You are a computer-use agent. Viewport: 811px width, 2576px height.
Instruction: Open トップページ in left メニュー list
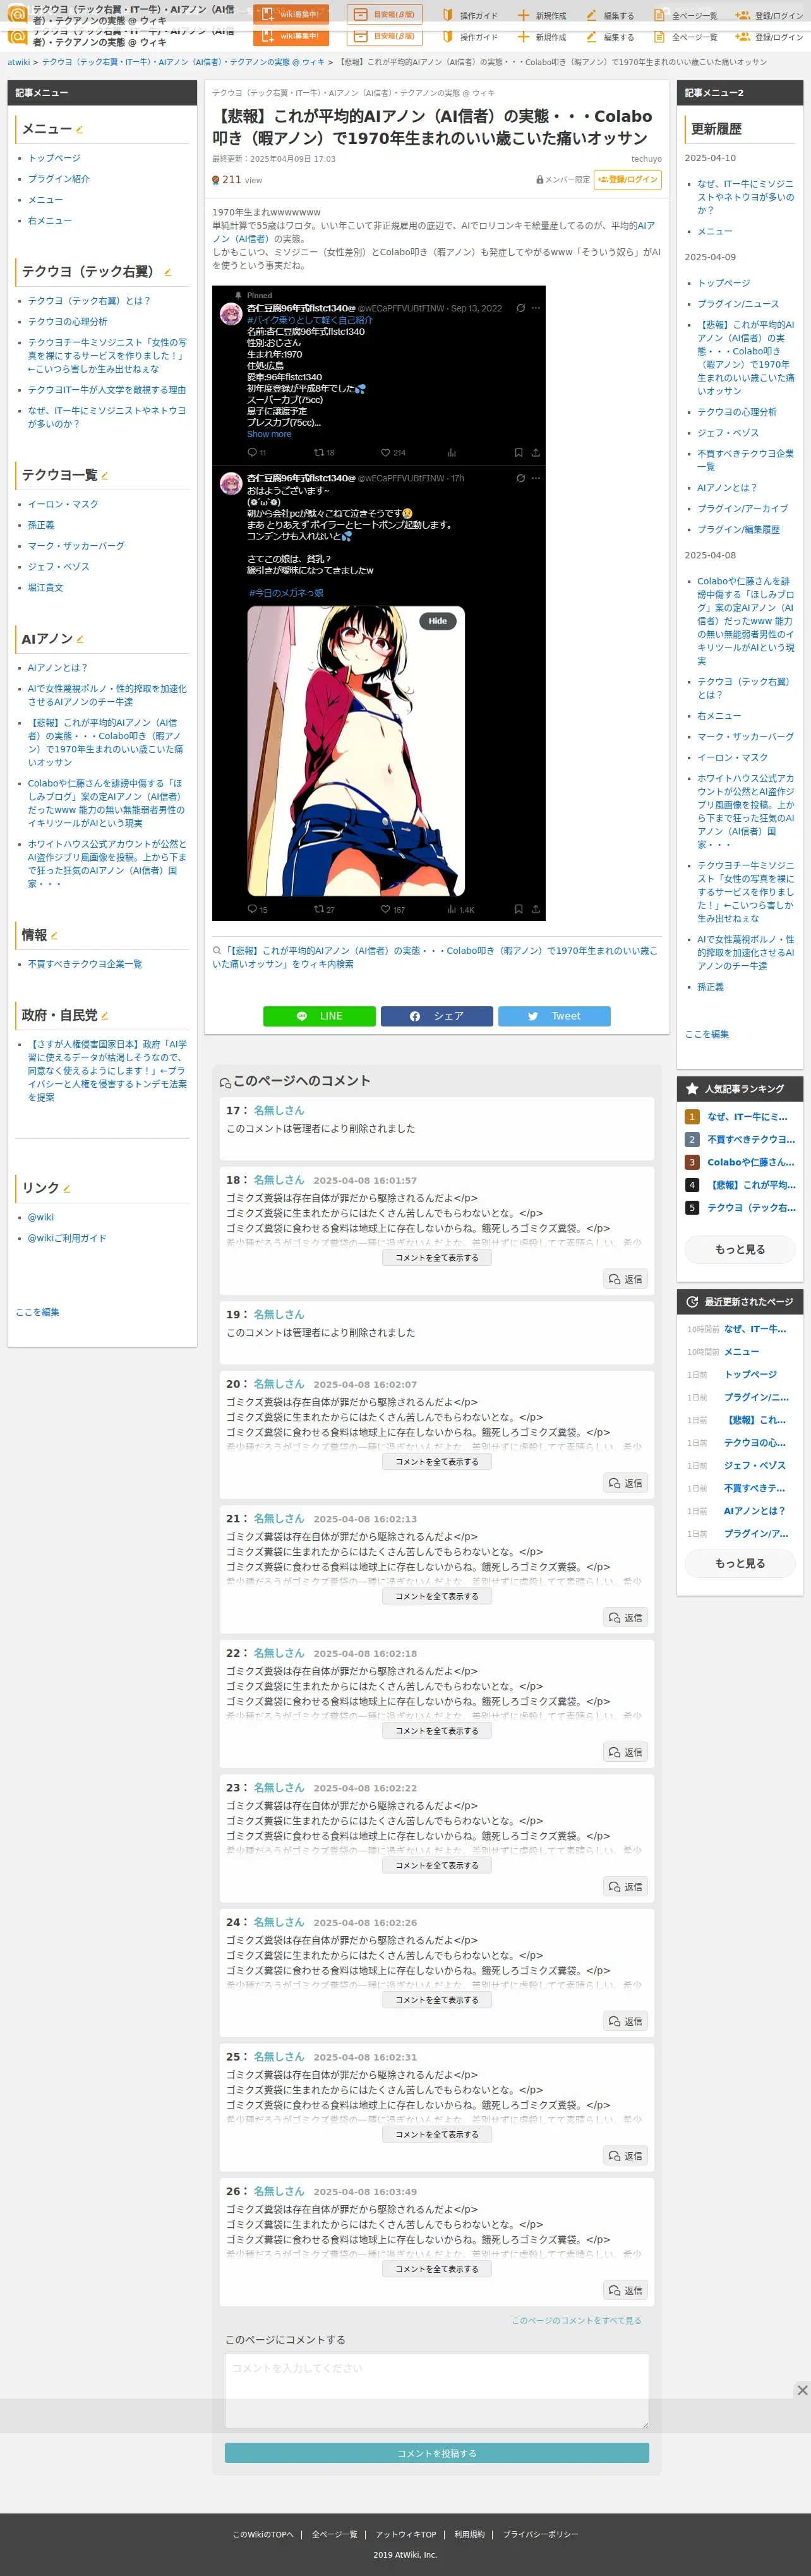click(x=54, y=158)
